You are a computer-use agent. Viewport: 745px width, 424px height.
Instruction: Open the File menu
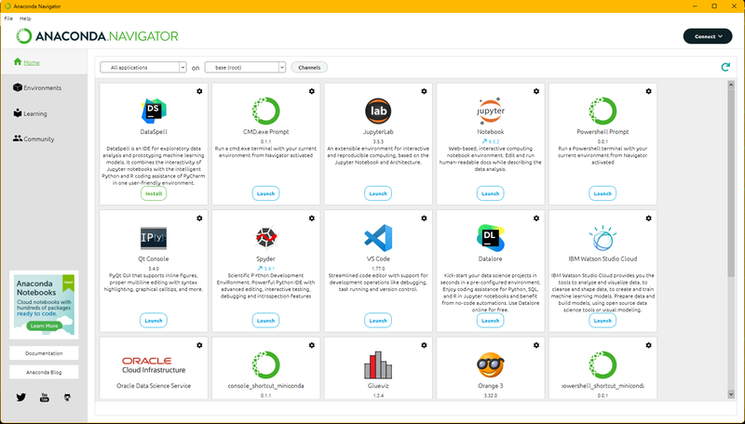pos(8,19)
